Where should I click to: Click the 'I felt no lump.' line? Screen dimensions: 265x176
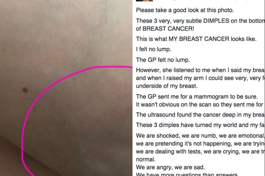pos(153,49)
